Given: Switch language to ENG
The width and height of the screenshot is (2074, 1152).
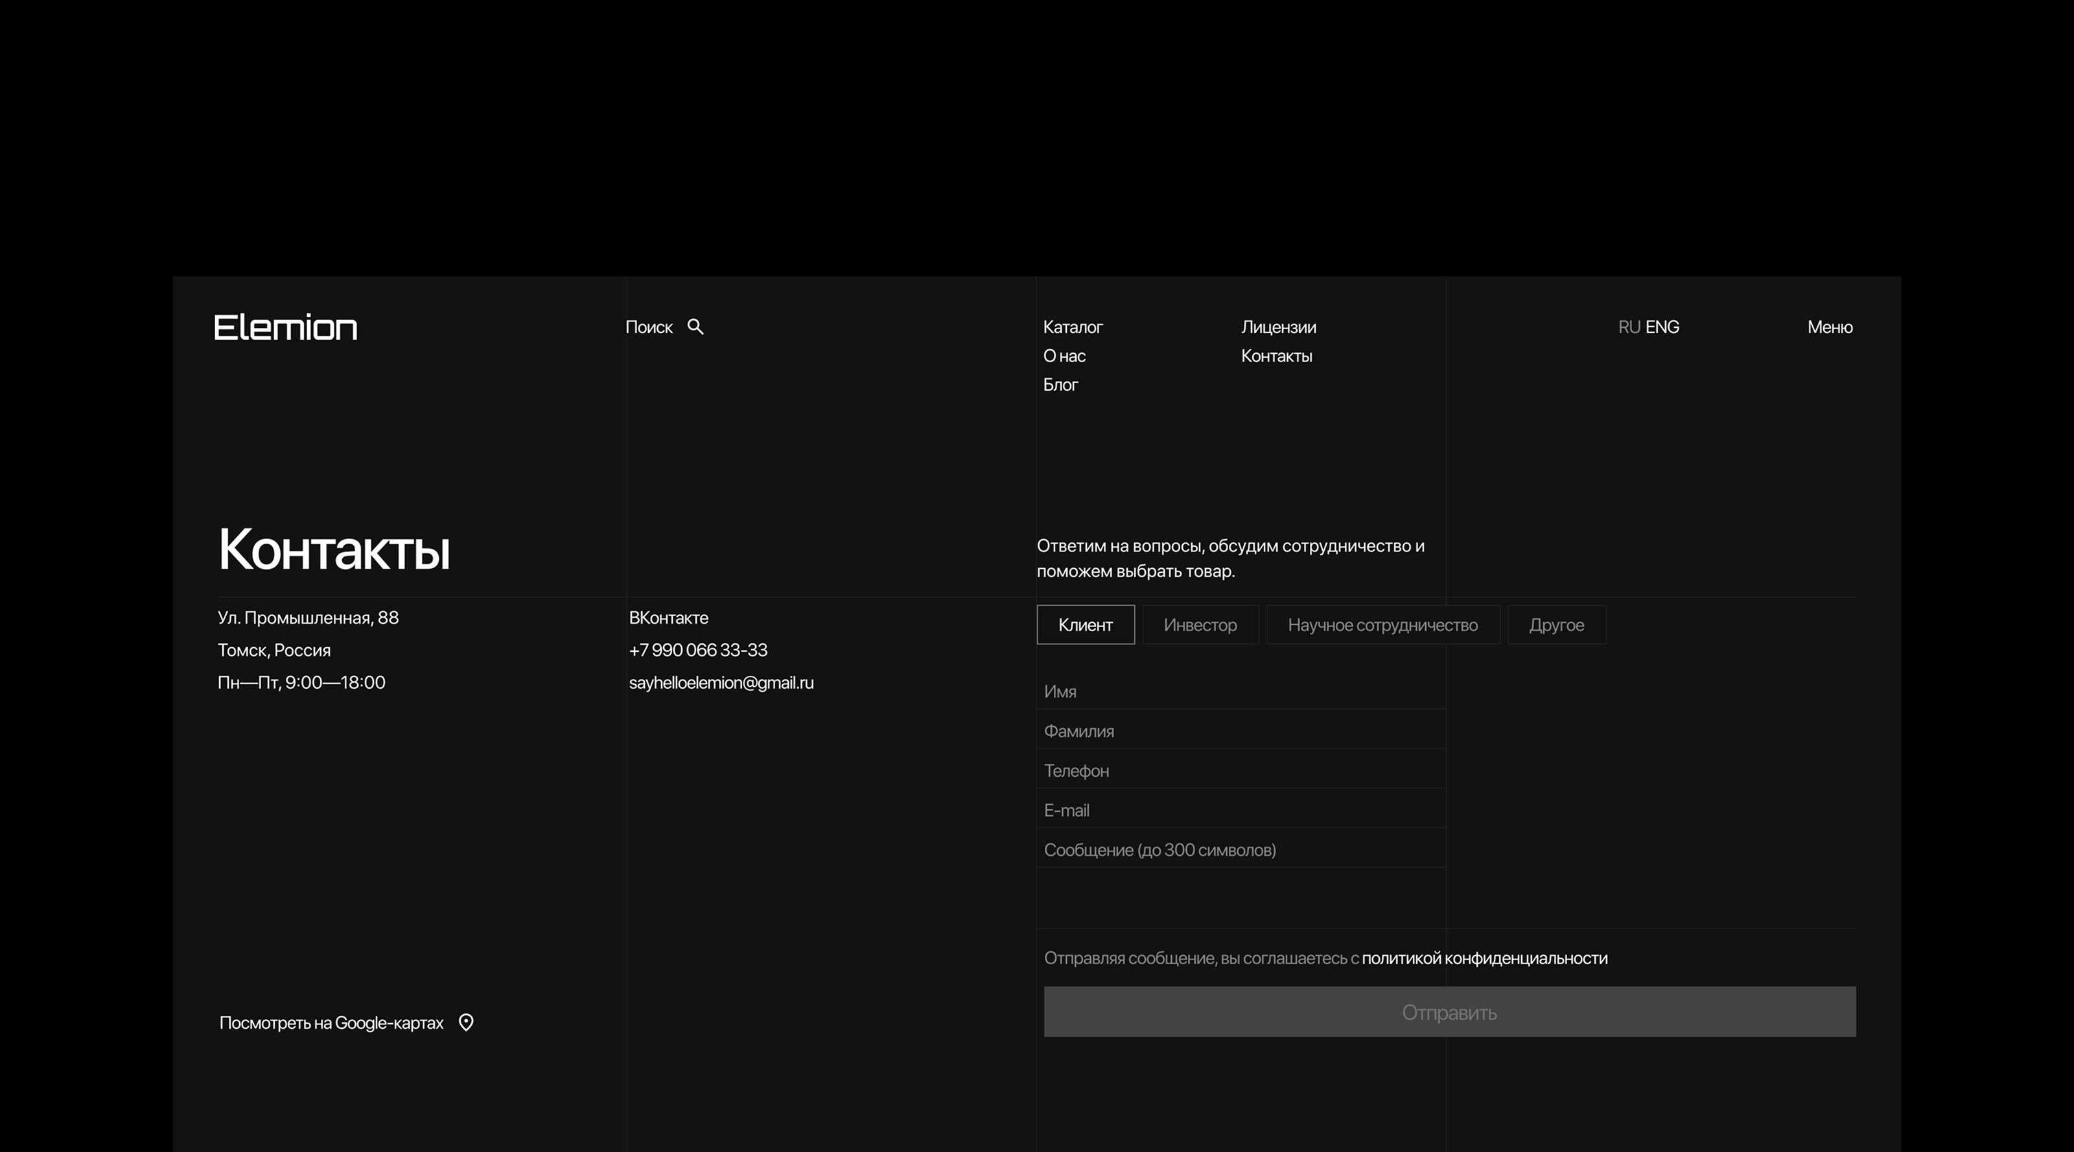Looking at the screenshot, I should [x=1662, y=327].
